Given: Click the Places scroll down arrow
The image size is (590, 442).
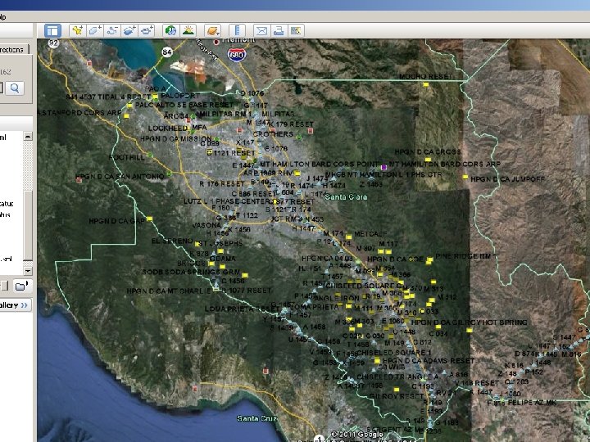Looking at the screenshot, I should pyautogui.click(x=28, y=271).
